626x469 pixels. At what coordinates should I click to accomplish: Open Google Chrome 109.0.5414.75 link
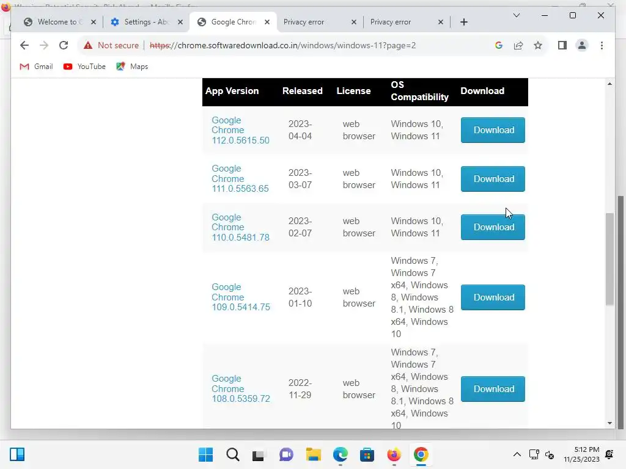(x=241, y=297)
